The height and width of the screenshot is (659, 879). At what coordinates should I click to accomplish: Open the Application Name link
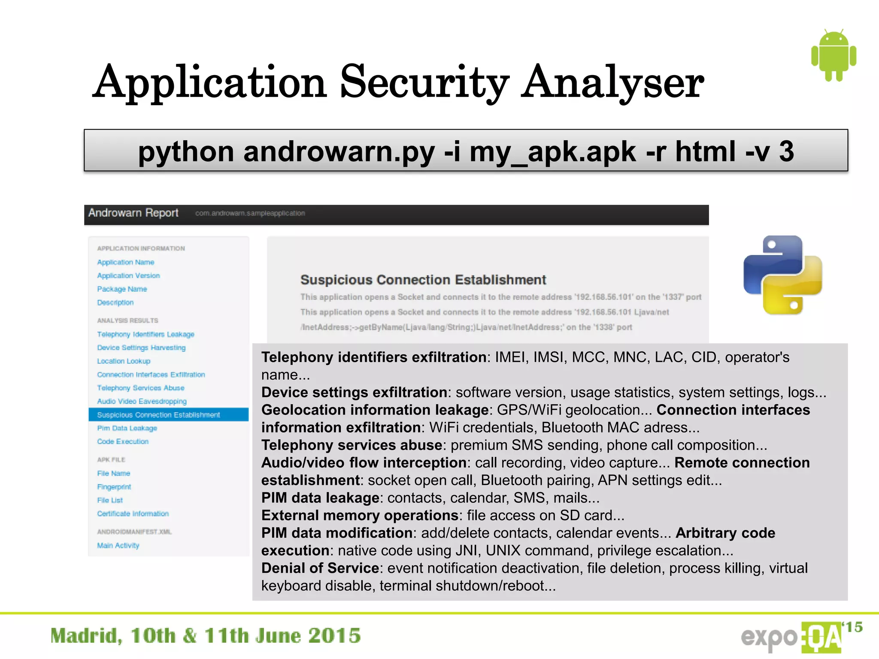point(125,262)
